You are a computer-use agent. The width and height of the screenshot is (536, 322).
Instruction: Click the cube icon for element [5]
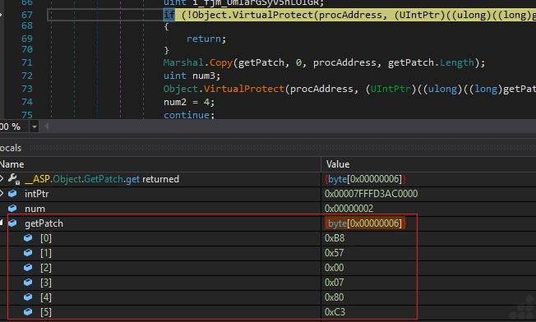coord(28,312)
